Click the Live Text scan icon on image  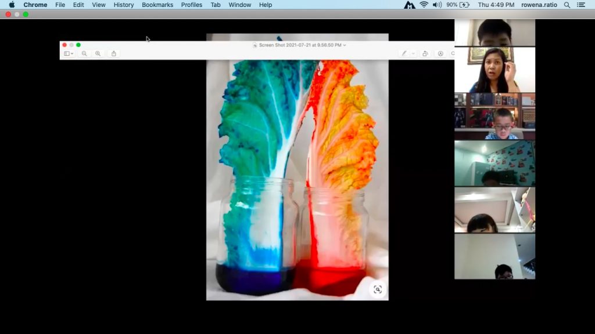coord(378,289)
